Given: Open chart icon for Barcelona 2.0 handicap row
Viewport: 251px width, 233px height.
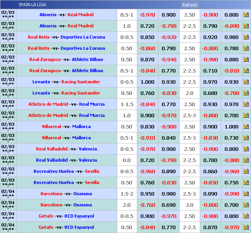Looking at the screenshot, I should pos(246,205).
